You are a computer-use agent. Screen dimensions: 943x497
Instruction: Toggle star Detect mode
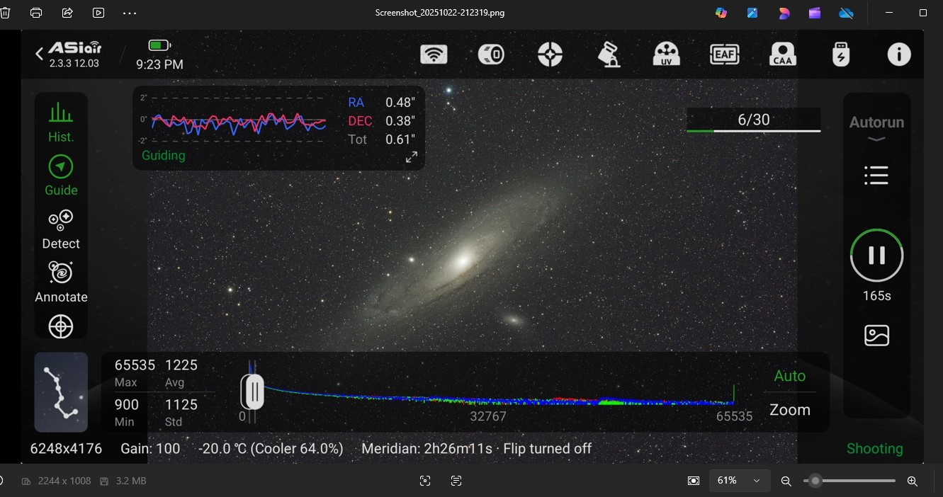click(61, 229)
